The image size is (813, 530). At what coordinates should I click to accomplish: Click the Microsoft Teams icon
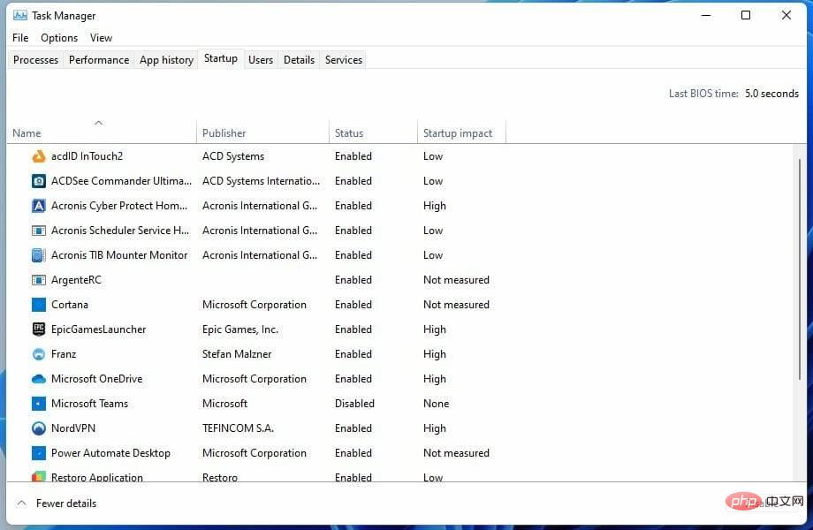[x=39, y=404]
